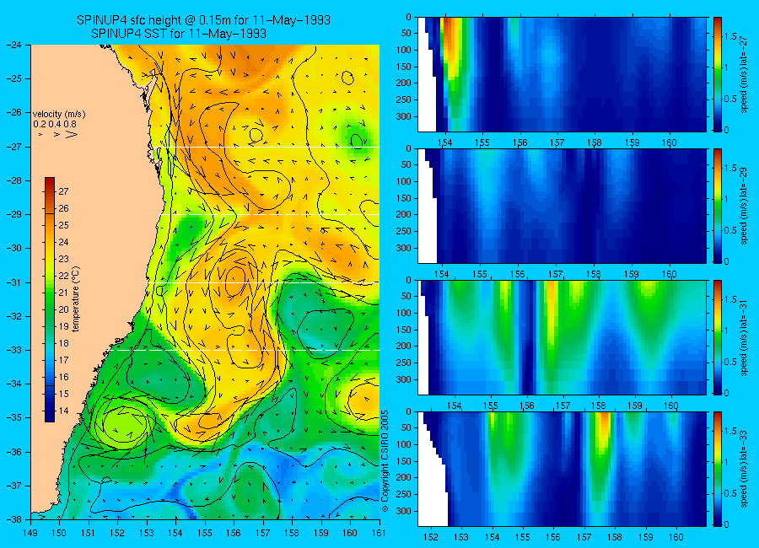Screen dimensions: 759x548
Task: Select the '19' value on the temperature color bar
Action: pos(64,327)
